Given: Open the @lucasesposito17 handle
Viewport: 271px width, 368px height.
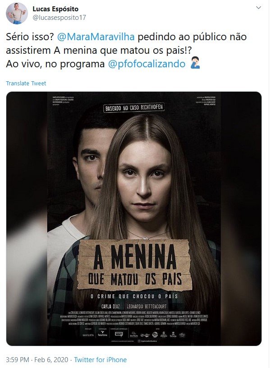Looking at the screenshot, I should [x=60, y=18].
